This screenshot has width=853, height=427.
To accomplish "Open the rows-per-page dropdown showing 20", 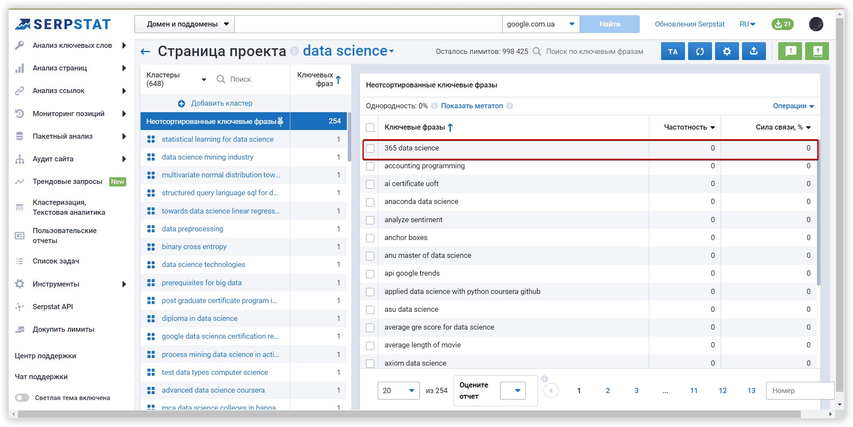I will pos(398,390).
